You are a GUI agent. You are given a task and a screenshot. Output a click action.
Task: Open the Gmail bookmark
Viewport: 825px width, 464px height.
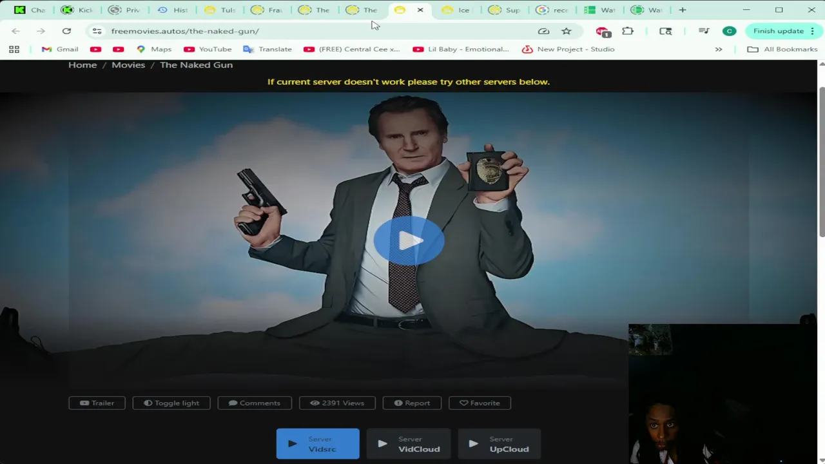point(60,49)
